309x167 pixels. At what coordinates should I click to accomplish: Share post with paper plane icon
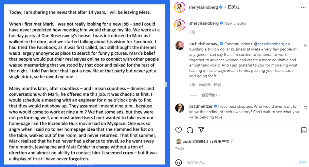pos(201,130)
